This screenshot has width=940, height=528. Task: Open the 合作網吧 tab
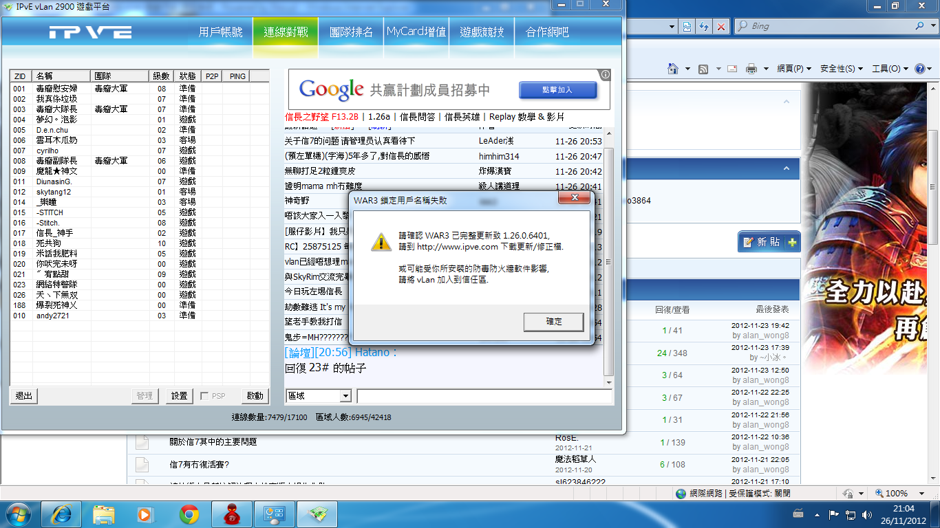tap(547, 32)
